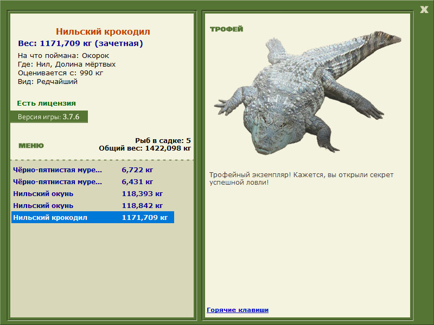
Task: Click the Версия игры: 3.7.6 badge
Action: click(x=49, y=116)
